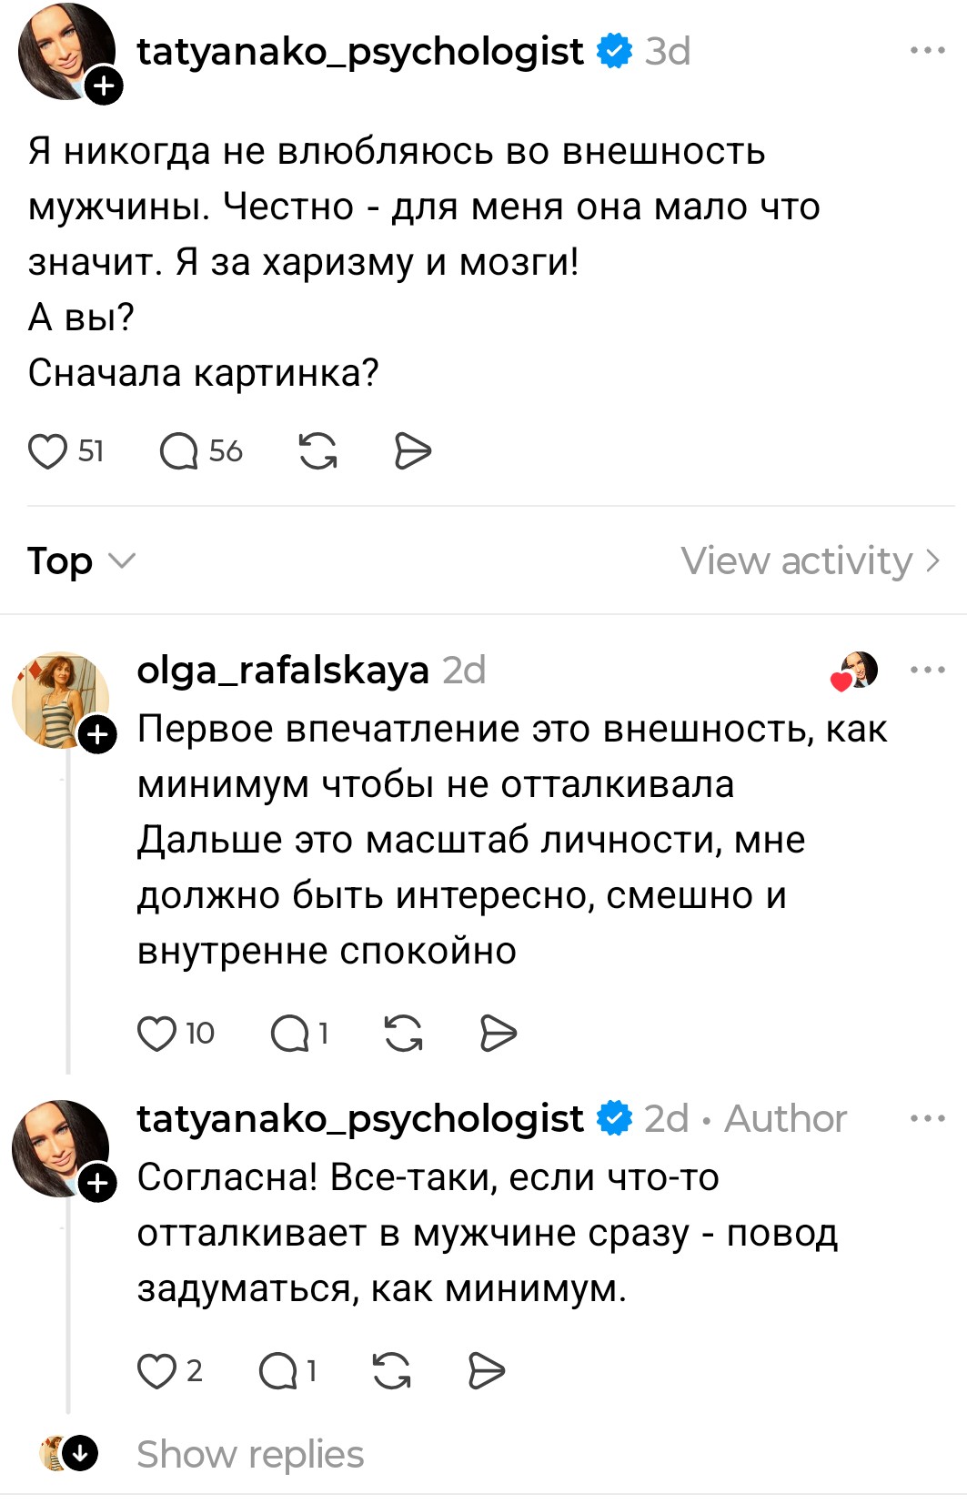Open olga_rafalskaya's profile username
Viewport: 967px width, 1504px height.
click(x=282, y=671)
